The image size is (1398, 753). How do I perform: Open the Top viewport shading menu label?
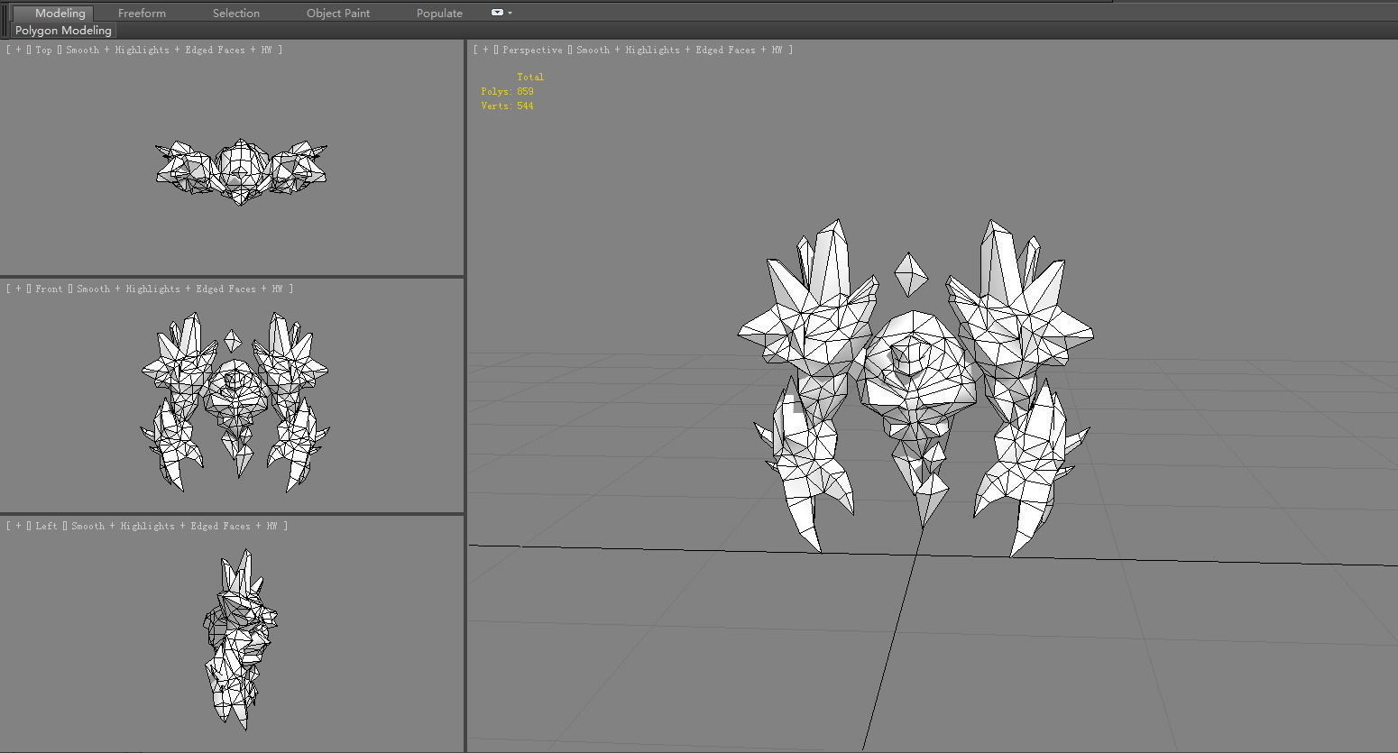point(169,51)
